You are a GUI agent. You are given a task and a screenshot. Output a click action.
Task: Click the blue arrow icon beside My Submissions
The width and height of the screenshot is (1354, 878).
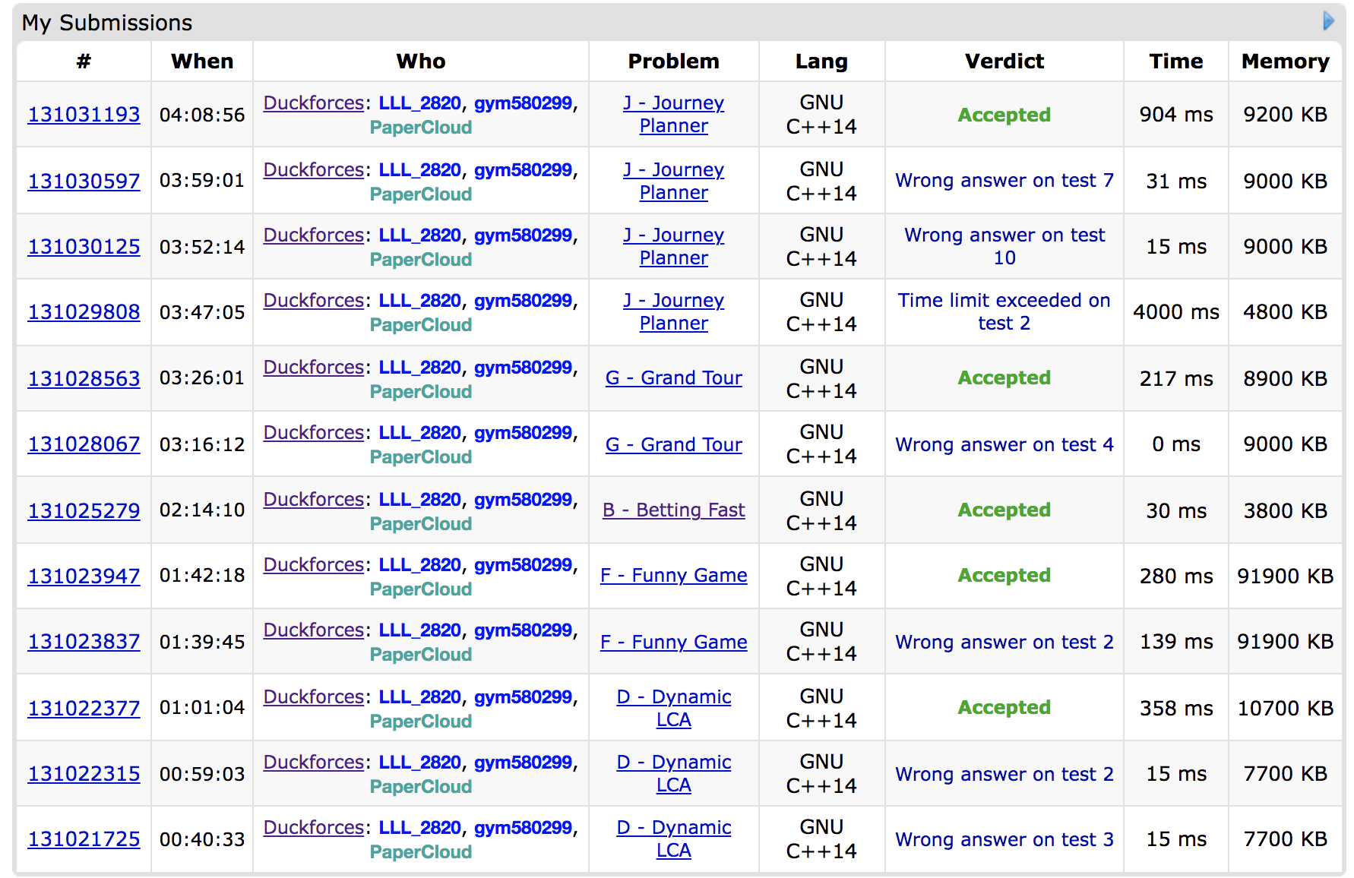[1328, 21]
